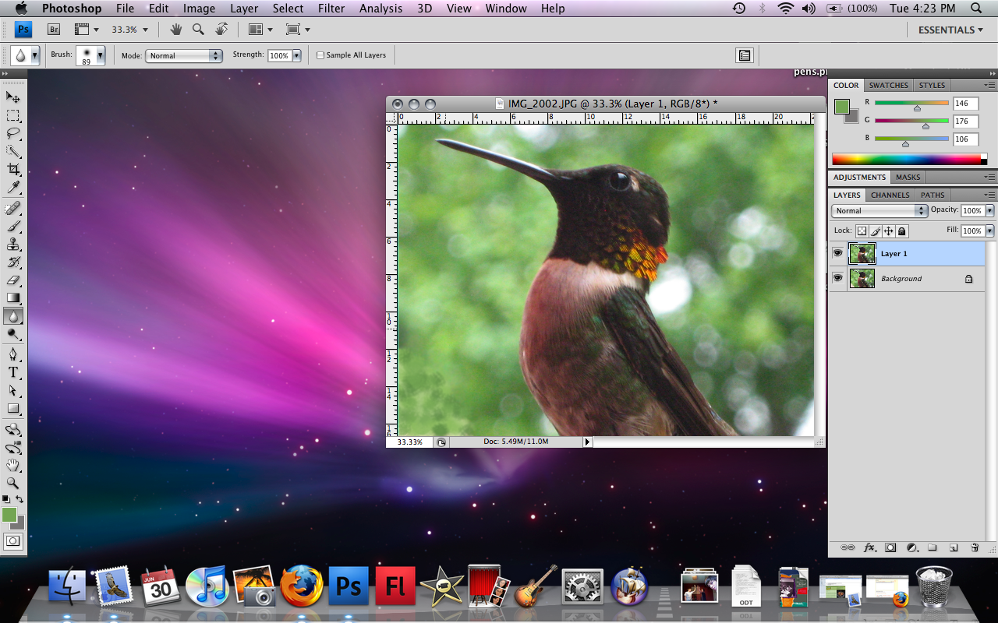Screen dimensions: 998x623
Task: Toggle lock position
Action: pos(888,231)
